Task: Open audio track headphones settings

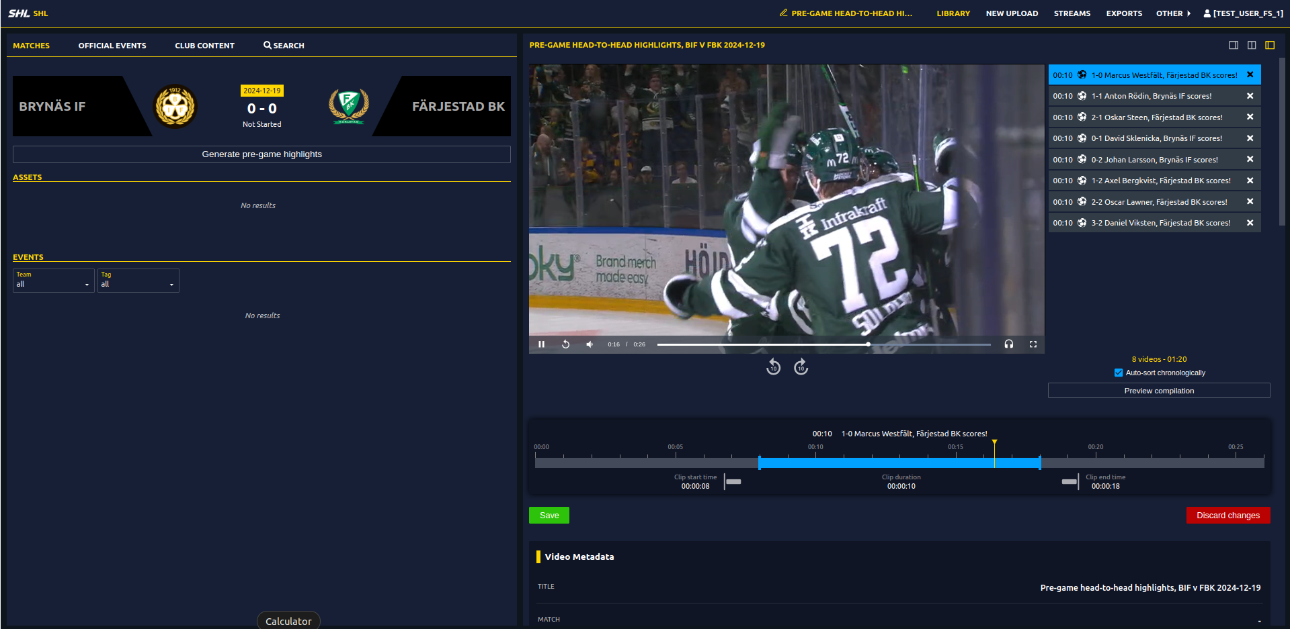Action: pos(1008,344)
